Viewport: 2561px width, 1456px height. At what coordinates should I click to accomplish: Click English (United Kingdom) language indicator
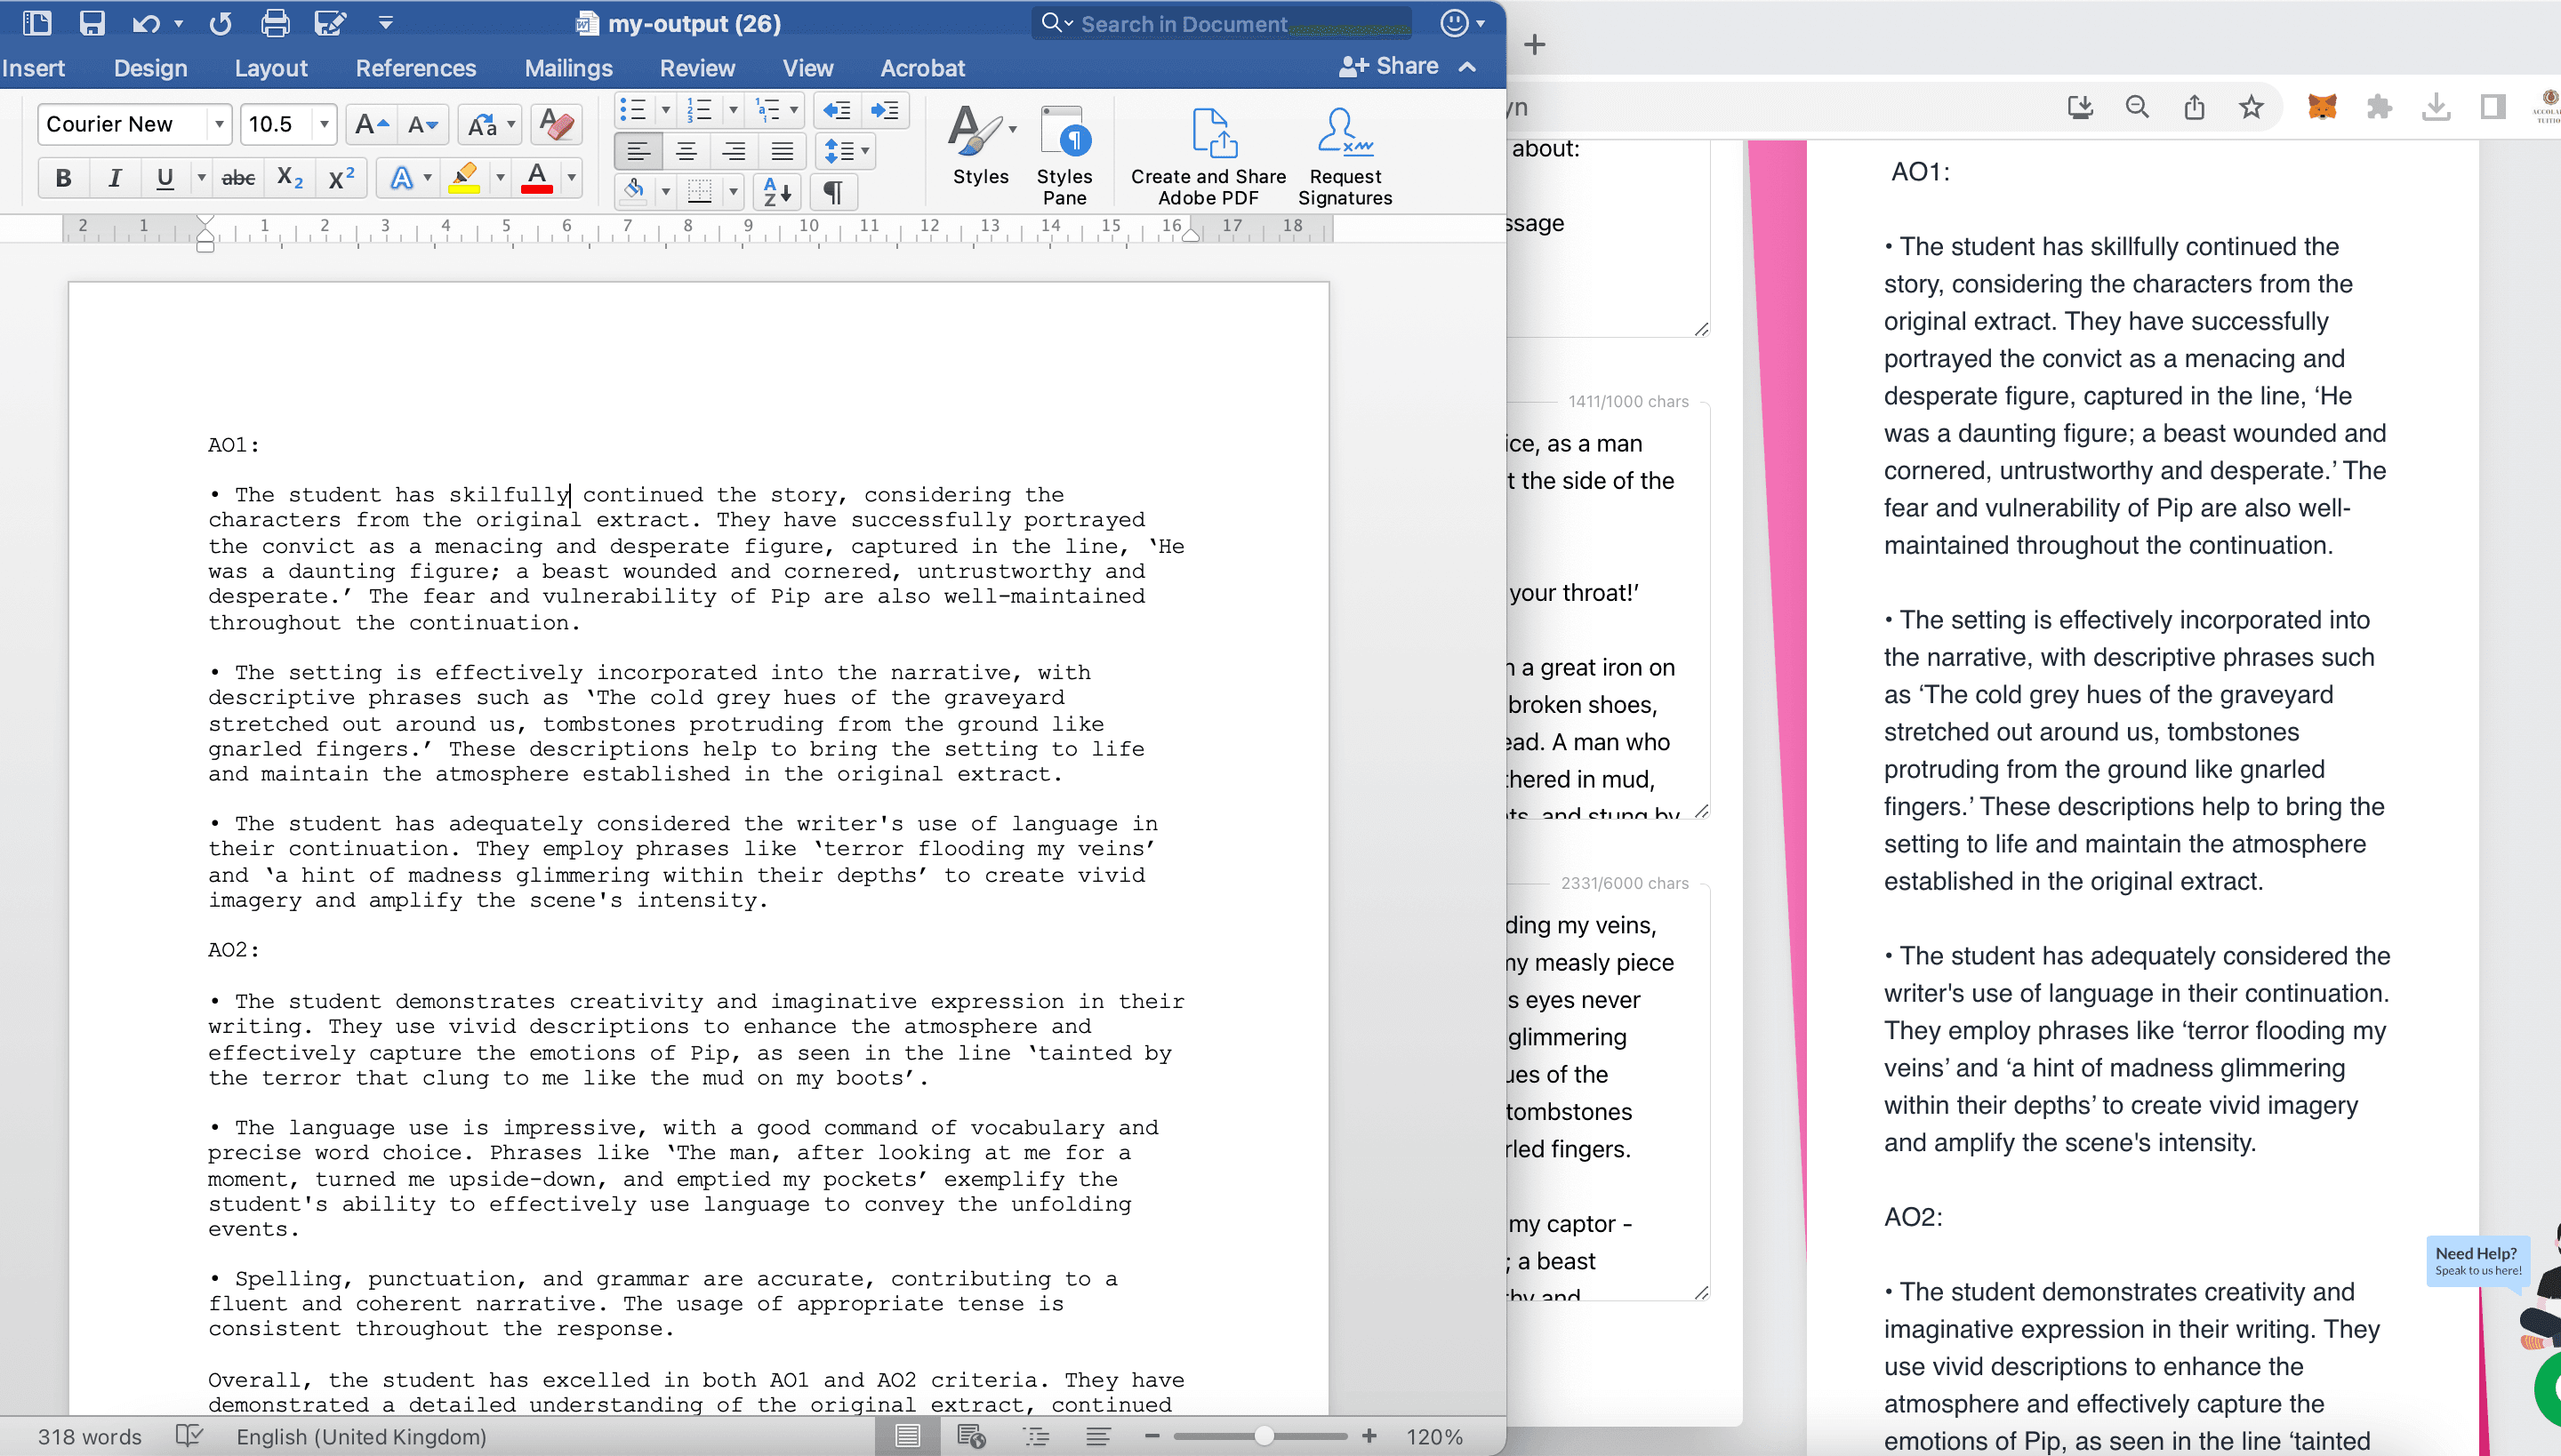click(361, 1436)
